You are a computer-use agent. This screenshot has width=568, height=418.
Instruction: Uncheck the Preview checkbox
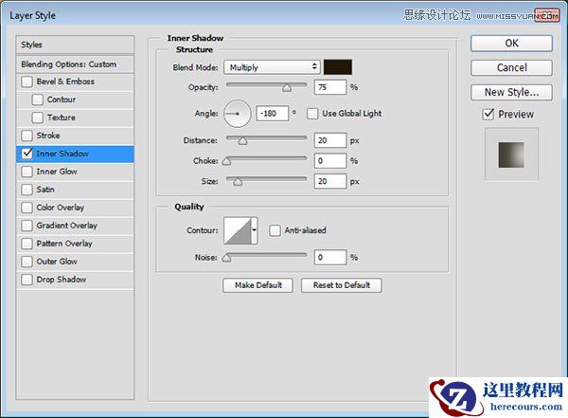coord(488,114)
